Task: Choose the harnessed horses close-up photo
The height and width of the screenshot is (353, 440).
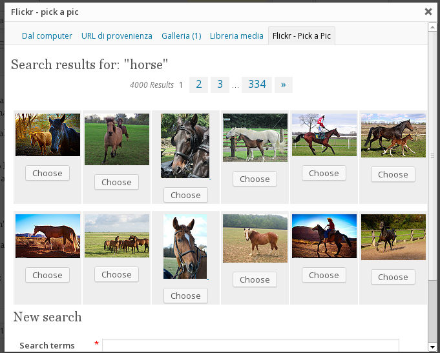Action: pos(185,195)
